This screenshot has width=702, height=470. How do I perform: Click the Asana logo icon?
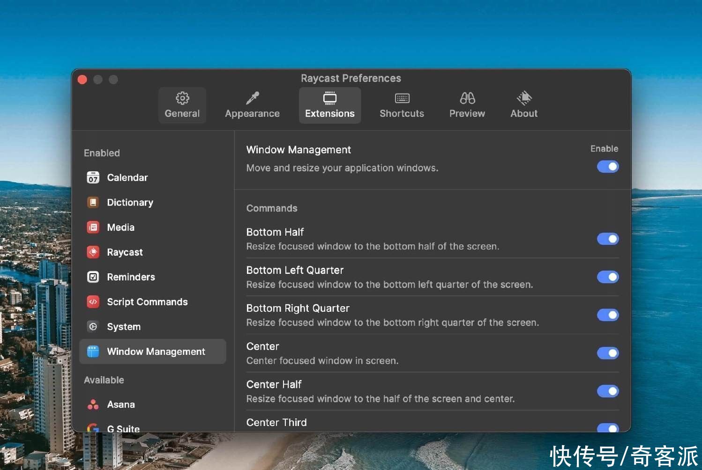pos(93,404)
